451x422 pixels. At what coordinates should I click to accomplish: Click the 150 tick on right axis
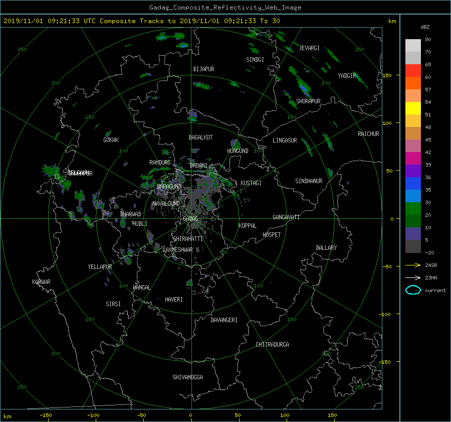tap(387, 75)
